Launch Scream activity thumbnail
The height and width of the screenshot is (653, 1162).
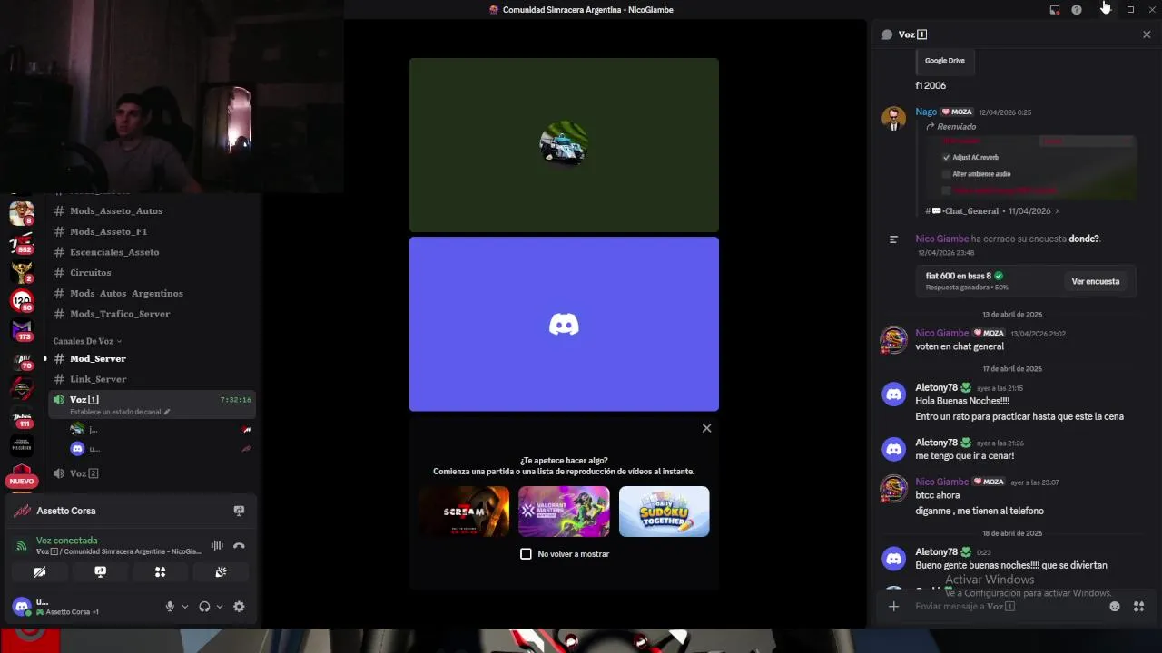pos(464,512)
